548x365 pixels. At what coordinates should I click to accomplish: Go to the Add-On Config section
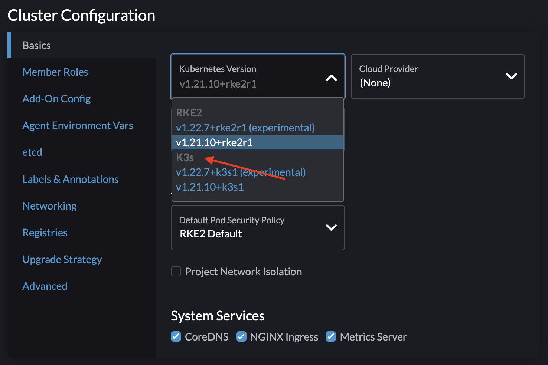tap(56, 99)
